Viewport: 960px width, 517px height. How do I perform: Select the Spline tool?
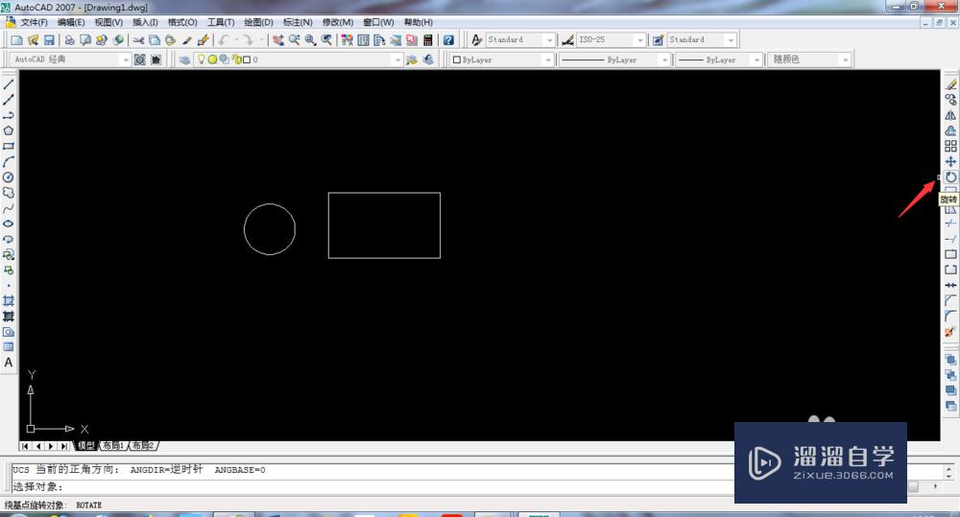[9, 208]
